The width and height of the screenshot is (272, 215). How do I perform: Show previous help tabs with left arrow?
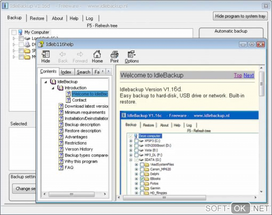click(x=103, y=71)
